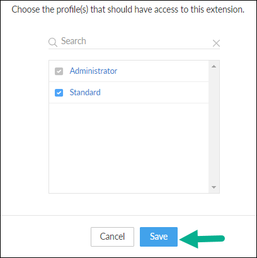Uncheck the Standard profile checkbox
The width and height of the screenshot is (257, 258).
click(59, 93)
